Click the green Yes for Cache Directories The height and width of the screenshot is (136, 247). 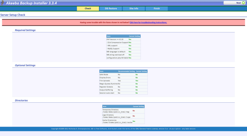(x=134, y=121)
